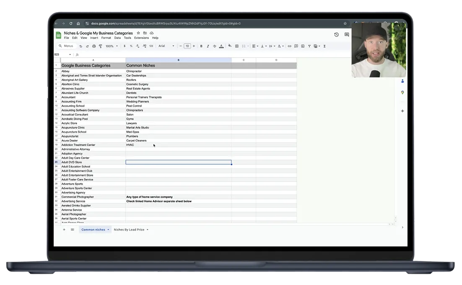Screen dimensions: 462x285
Task: Click the Merge cells icon
Action: point(244,46)
